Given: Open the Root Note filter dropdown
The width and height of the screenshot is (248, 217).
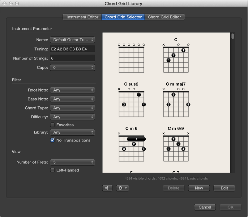Looking at the screenshot, I should (x=72, y=90).
